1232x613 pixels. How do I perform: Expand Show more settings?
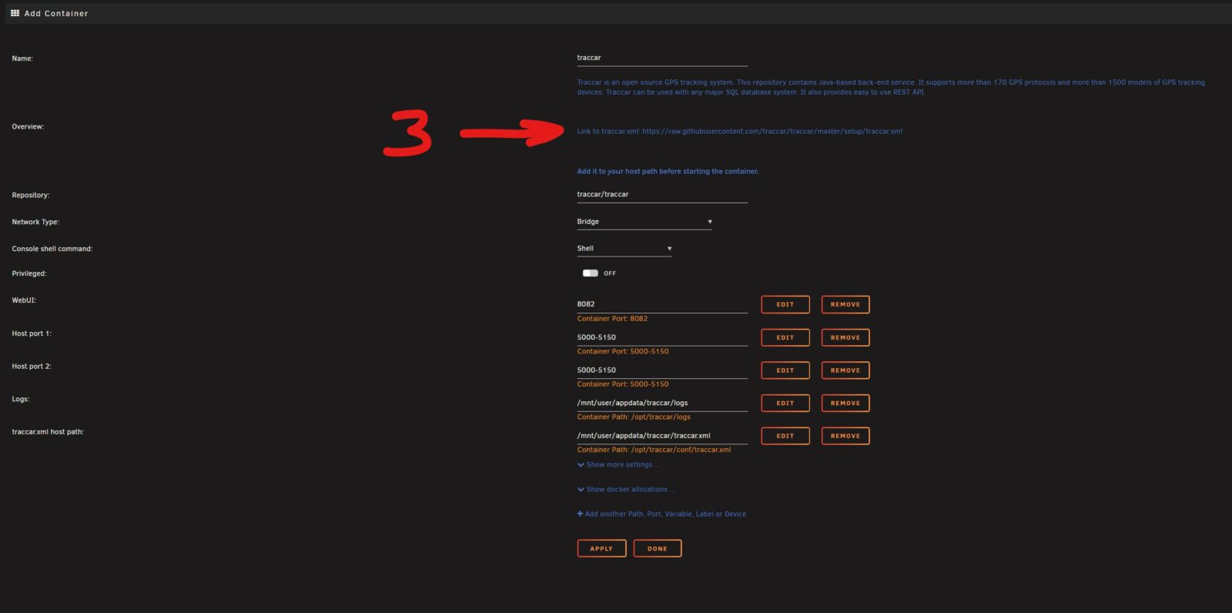(618, 465)
